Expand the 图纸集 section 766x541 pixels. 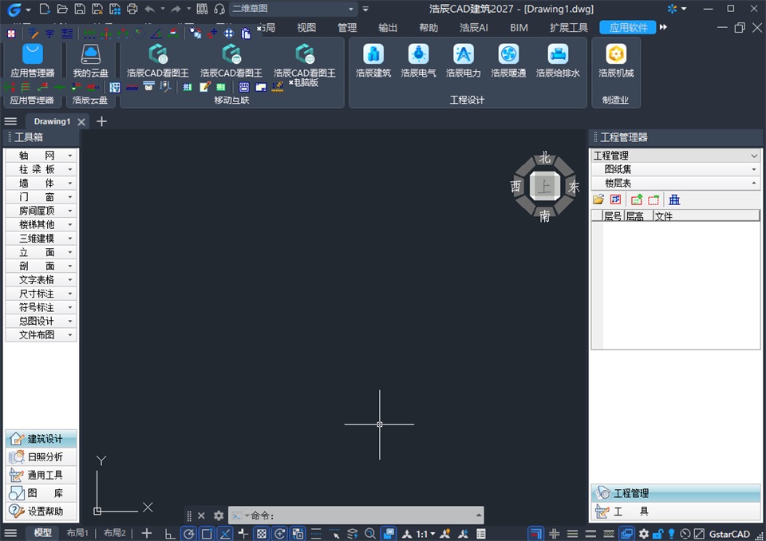click(x=676, y=169)
